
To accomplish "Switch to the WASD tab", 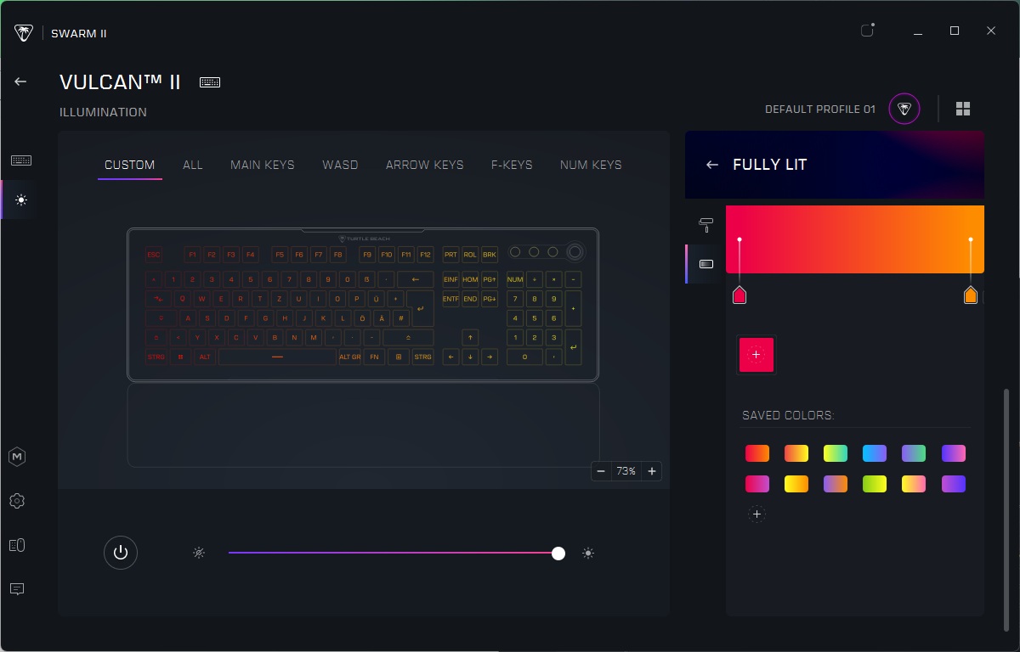I will (x=340, y=165).
